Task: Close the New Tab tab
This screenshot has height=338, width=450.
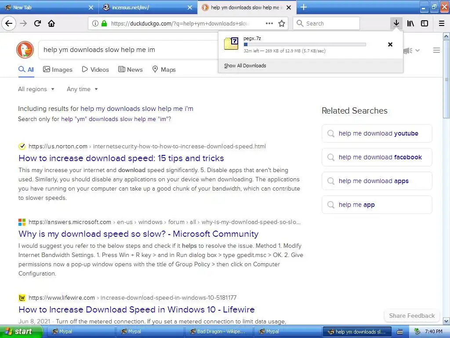Action: click(x=91, y=7)
